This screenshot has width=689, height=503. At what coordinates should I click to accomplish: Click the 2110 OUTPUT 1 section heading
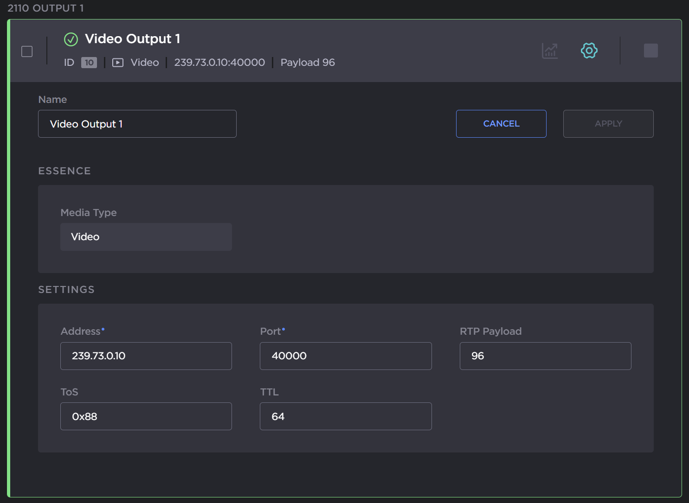point(45,8)
